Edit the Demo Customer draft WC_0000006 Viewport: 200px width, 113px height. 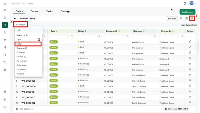click(190, 86)
